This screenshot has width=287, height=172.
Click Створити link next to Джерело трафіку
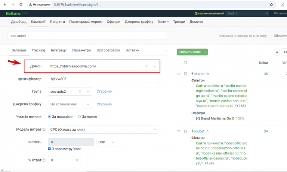[x=104, y=104]
